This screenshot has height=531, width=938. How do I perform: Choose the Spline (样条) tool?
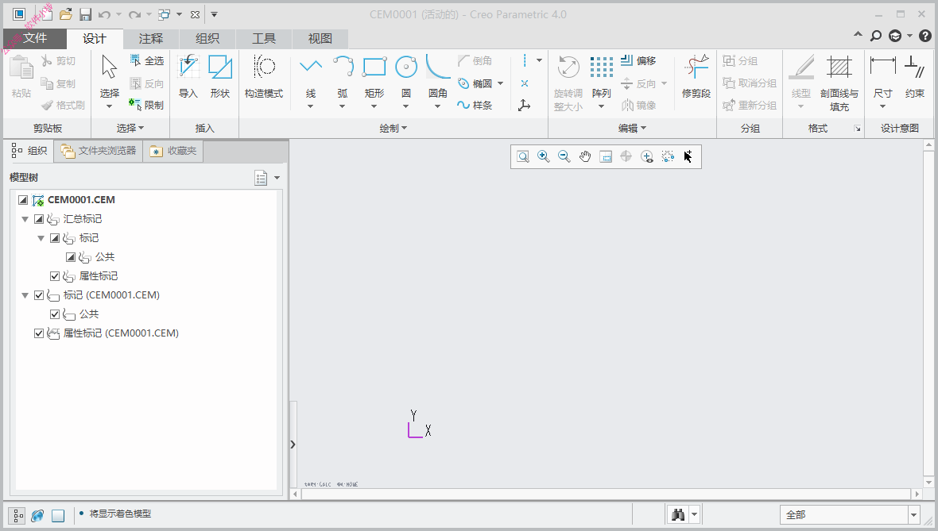(x=475, y=105)
